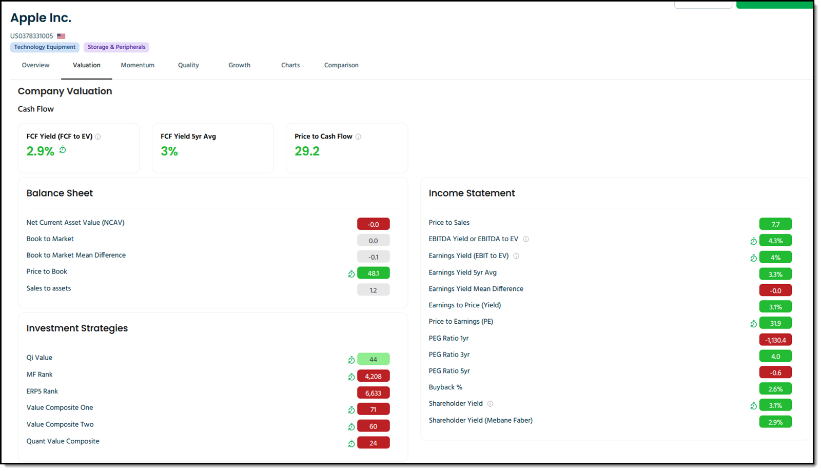This screenshot has width=821, height=471.
Task: Click history icon in Value Composite Two row
Action: (351, 427)
